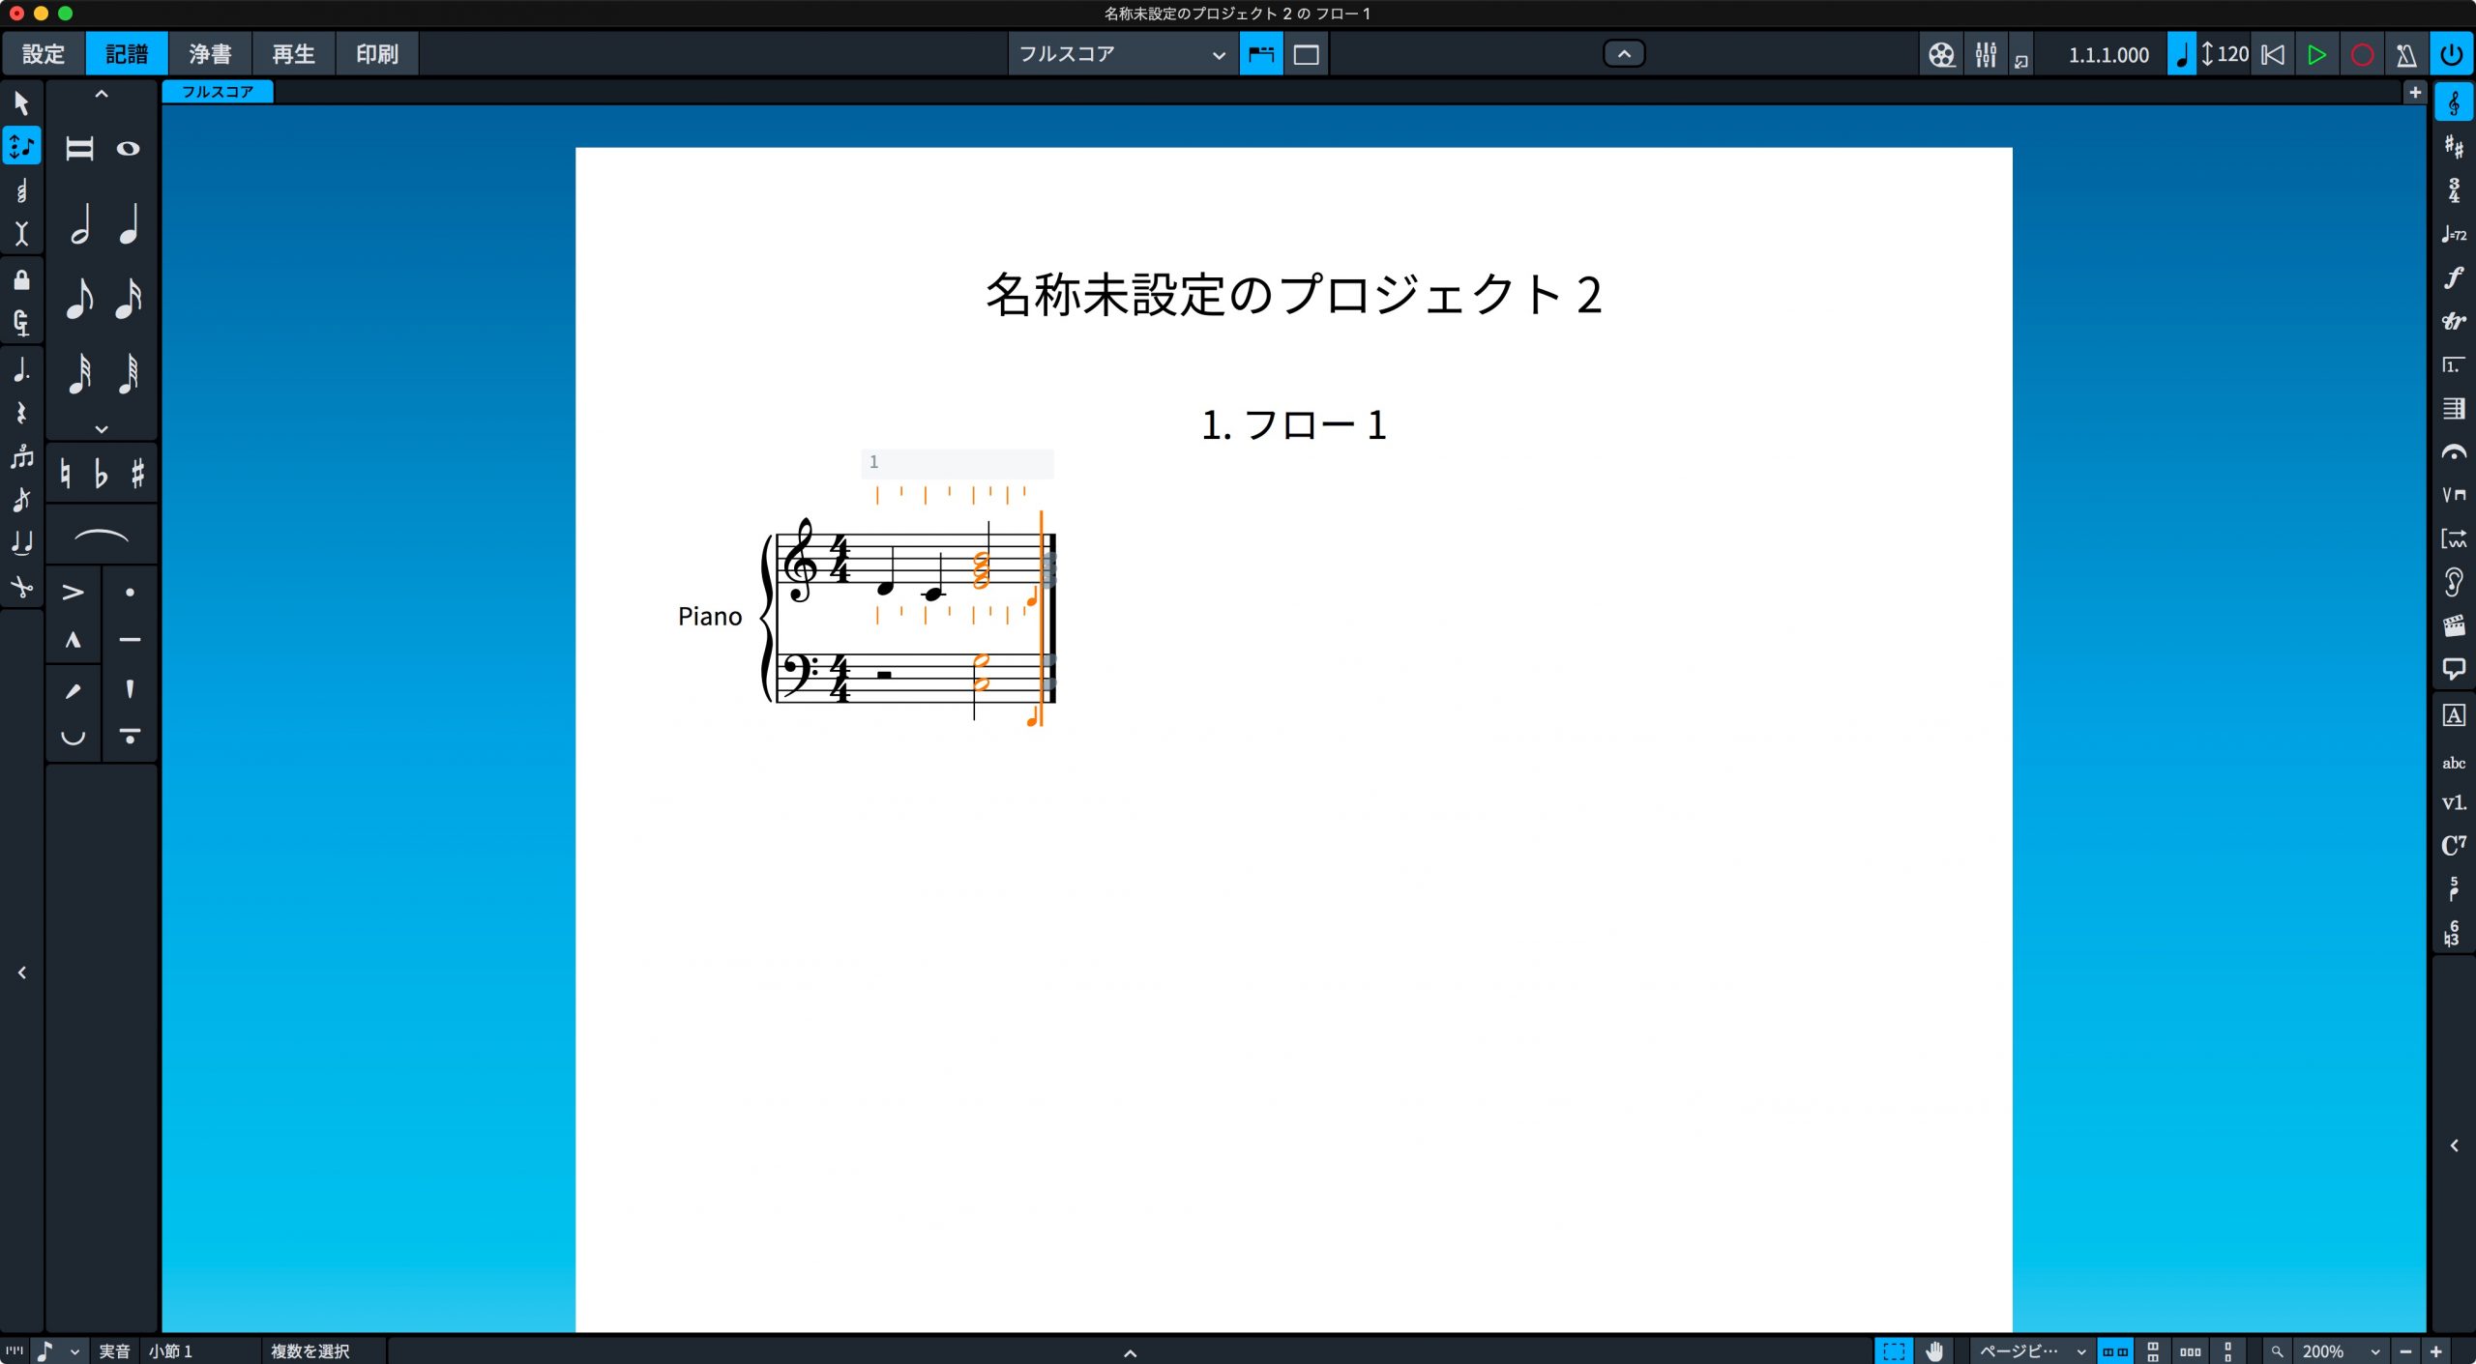Toggle lock to duration
2476x1364 pixels.
(x=21, y=280)
